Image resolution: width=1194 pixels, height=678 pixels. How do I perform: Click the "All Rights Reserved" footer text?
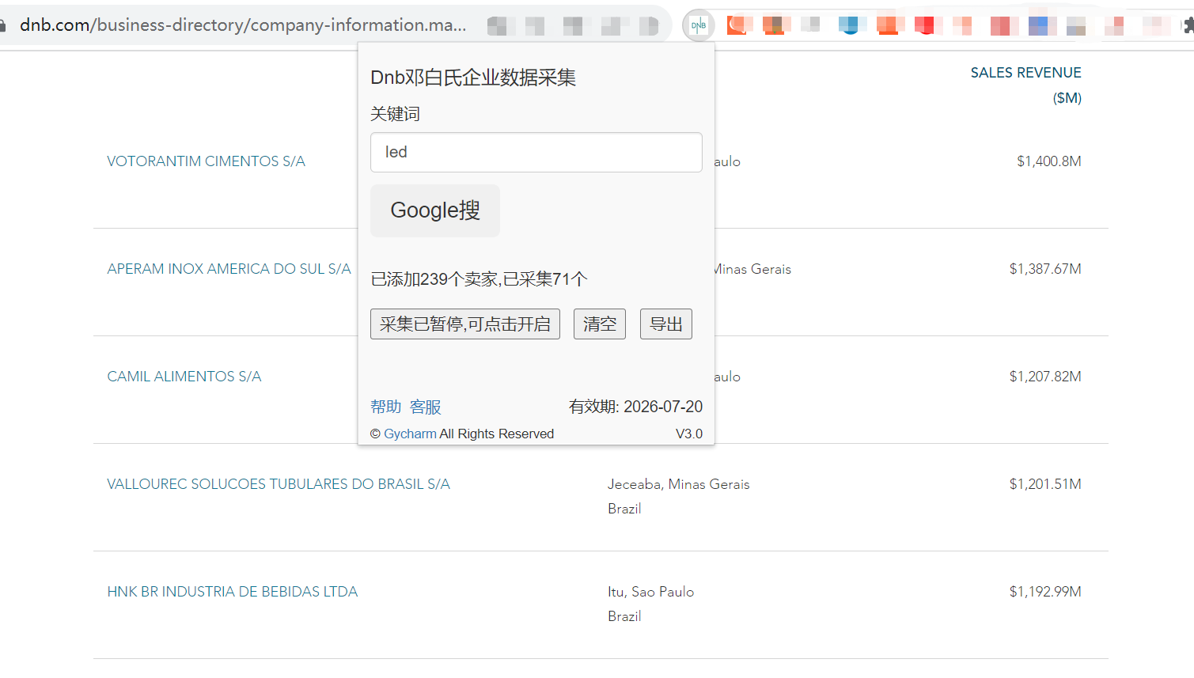pyautogui.click(x=497, y=434)
